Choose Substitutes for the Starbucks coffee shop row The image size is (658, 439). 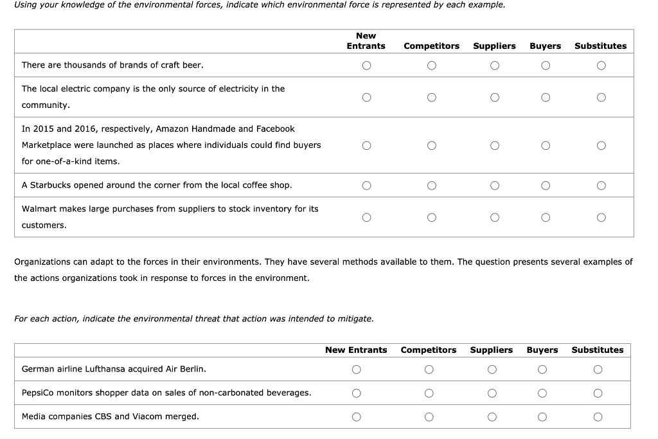coord(601,185)
